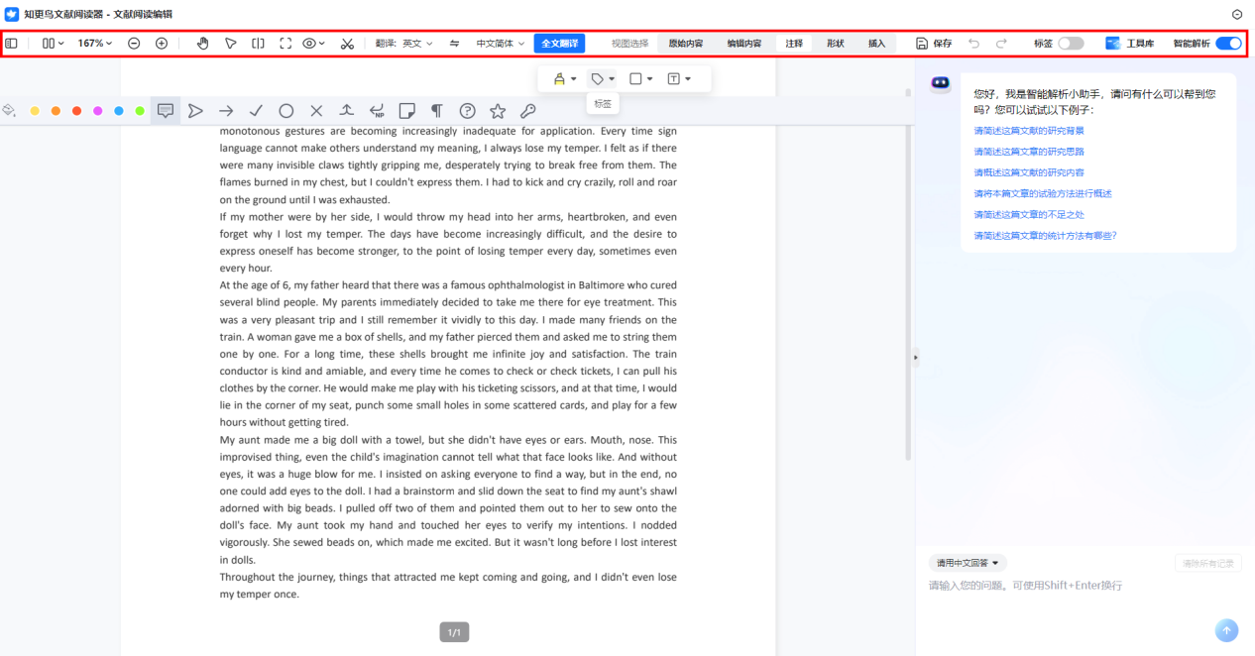This screenshot has height=656, width=1255.
Task: Click the paint bucket fill icon
Action: (9, 111)
